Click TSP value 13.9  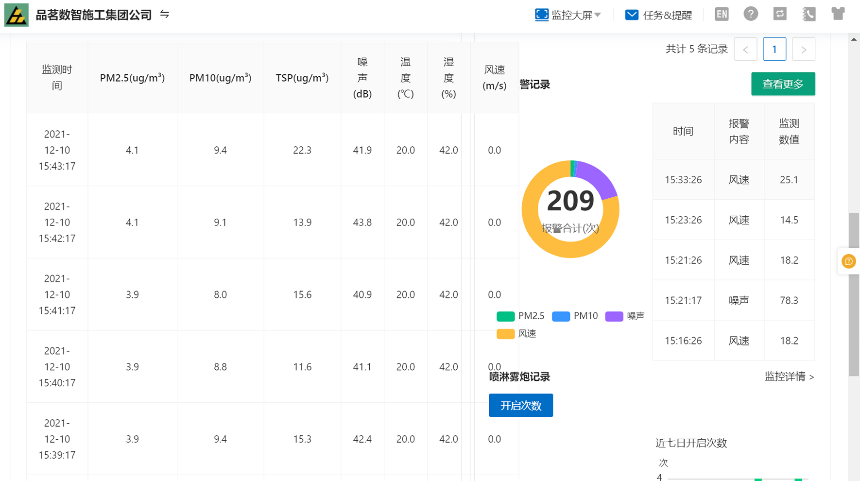302,223
